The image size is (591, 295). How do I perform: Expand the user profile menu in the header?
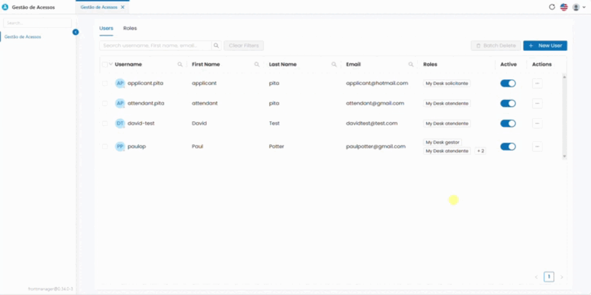579,7
